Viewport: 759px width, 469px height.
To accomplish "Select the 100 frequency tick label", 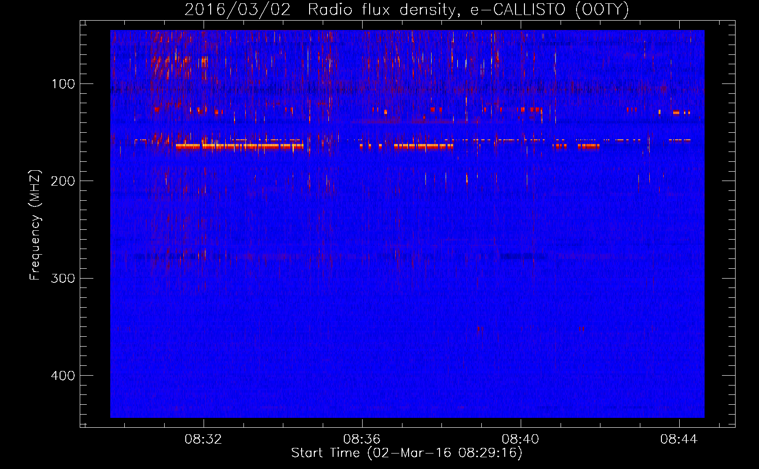I will [x=63, y=84].
